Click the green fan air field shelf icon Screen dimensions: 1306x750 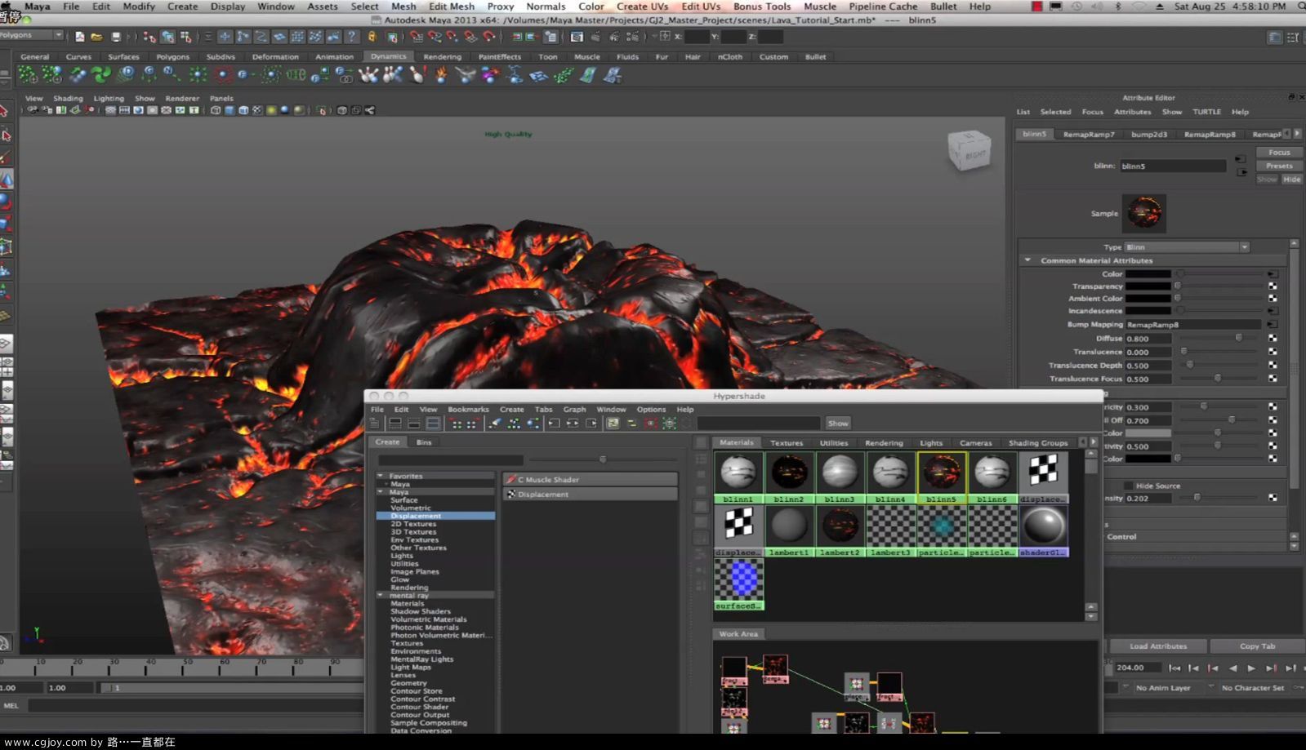(101, 75)
